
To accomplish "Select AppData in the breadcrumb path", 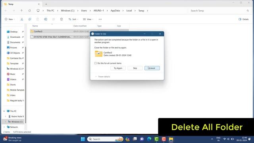I will tap(115, 11).
